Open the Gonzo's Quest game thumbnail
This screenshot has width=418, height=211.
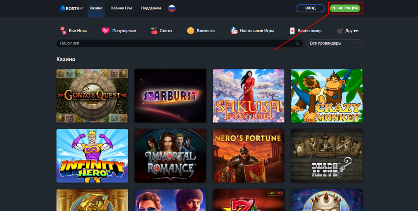(x=92, y=96)
